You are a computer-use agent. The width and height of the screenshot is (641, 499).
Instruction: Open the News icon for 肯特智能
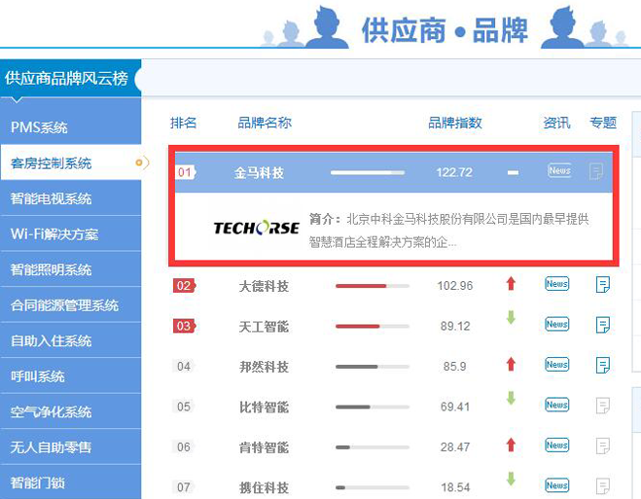556,445
